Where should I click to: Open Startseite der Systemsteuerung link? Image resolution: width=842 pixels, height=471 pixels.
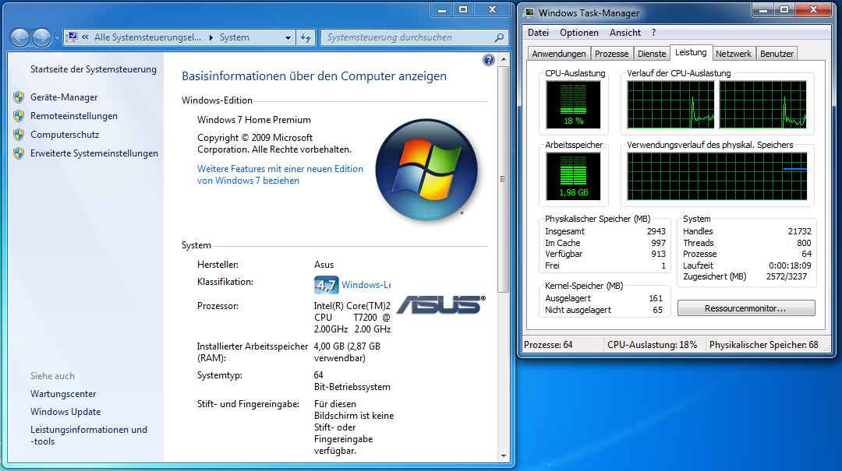94,69
